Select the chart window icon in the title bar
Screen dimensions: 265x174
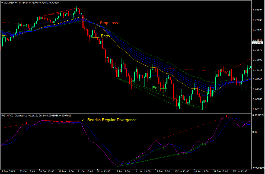2,2
